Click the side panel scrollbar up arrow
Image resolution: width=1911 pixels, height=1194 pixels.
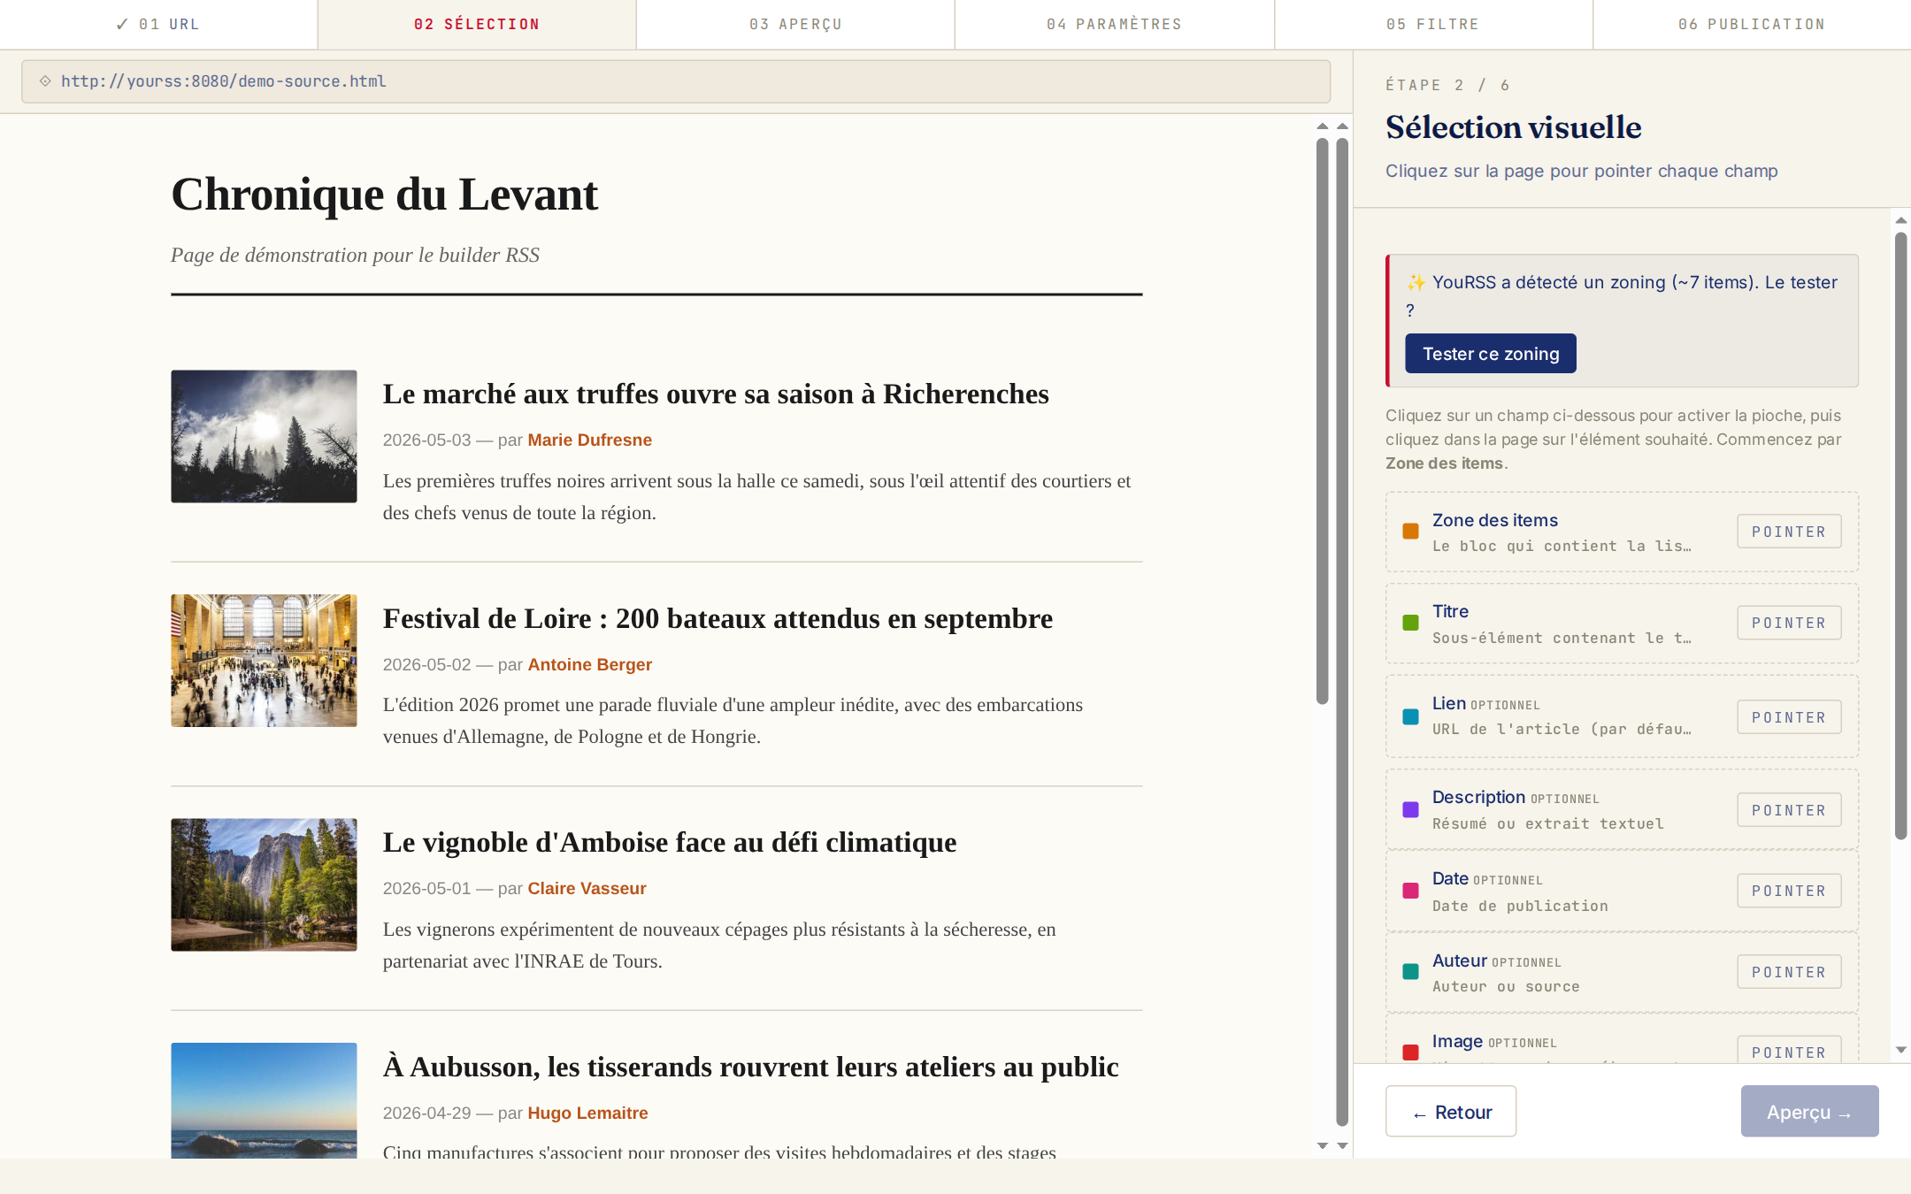(1900, 220)
